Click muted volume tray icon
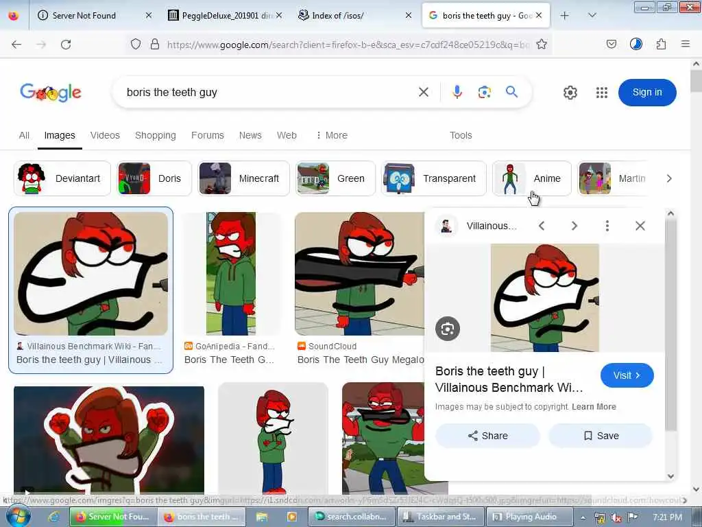 click(616, 517)
